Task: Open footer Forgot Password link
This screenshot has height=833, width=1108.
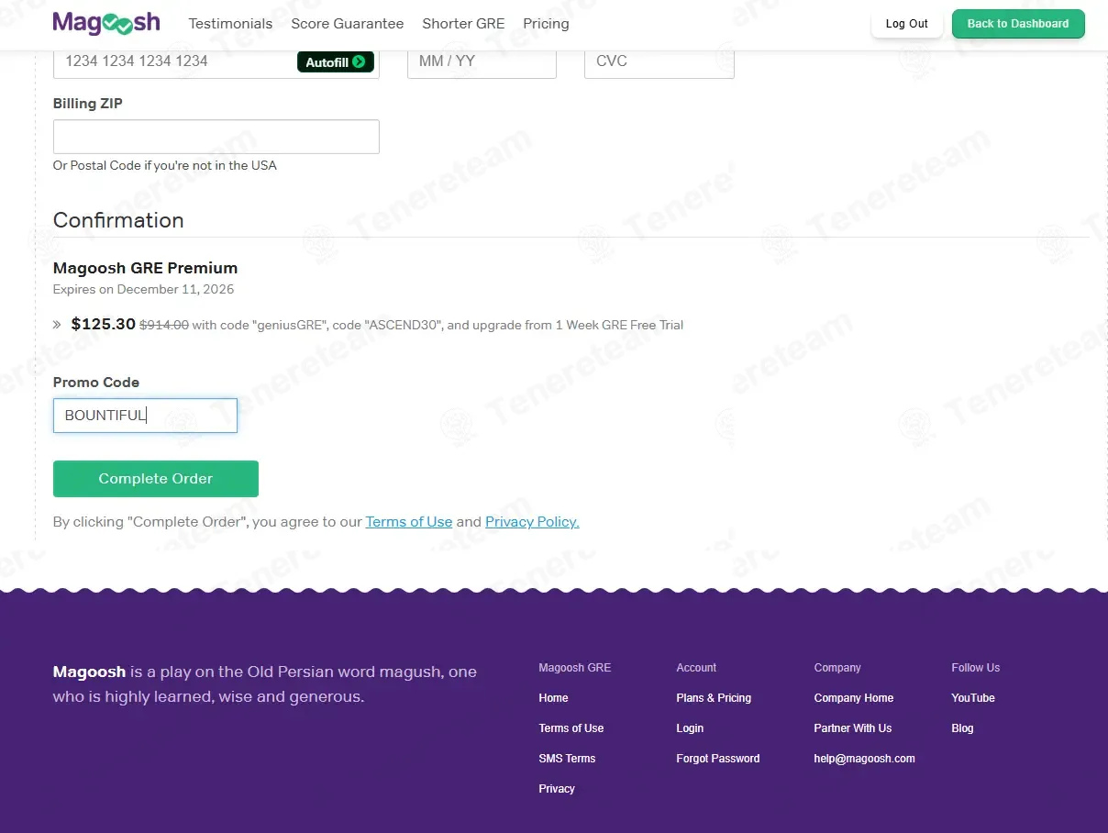Action: click(x=718, y=759)
